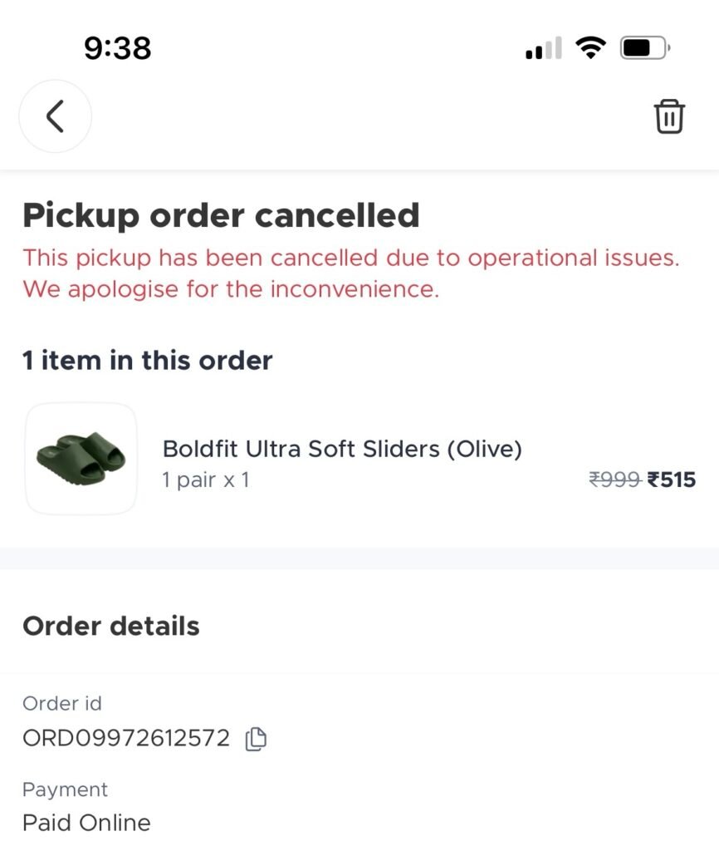Select order number ORD09972612572 text

125,737
